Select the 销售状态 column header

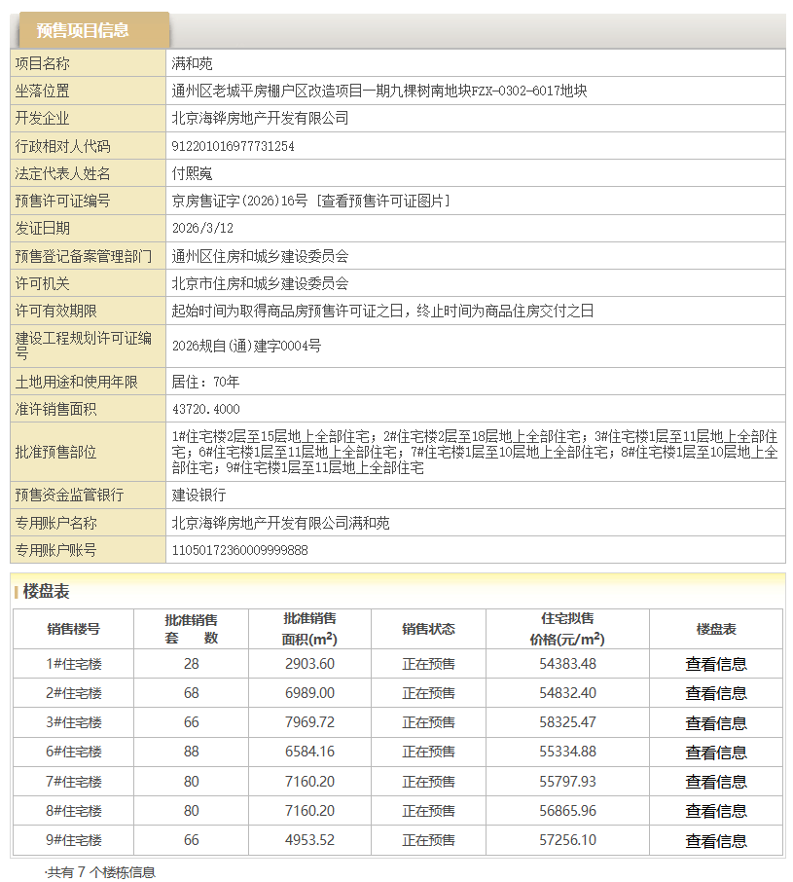point(428,629)
